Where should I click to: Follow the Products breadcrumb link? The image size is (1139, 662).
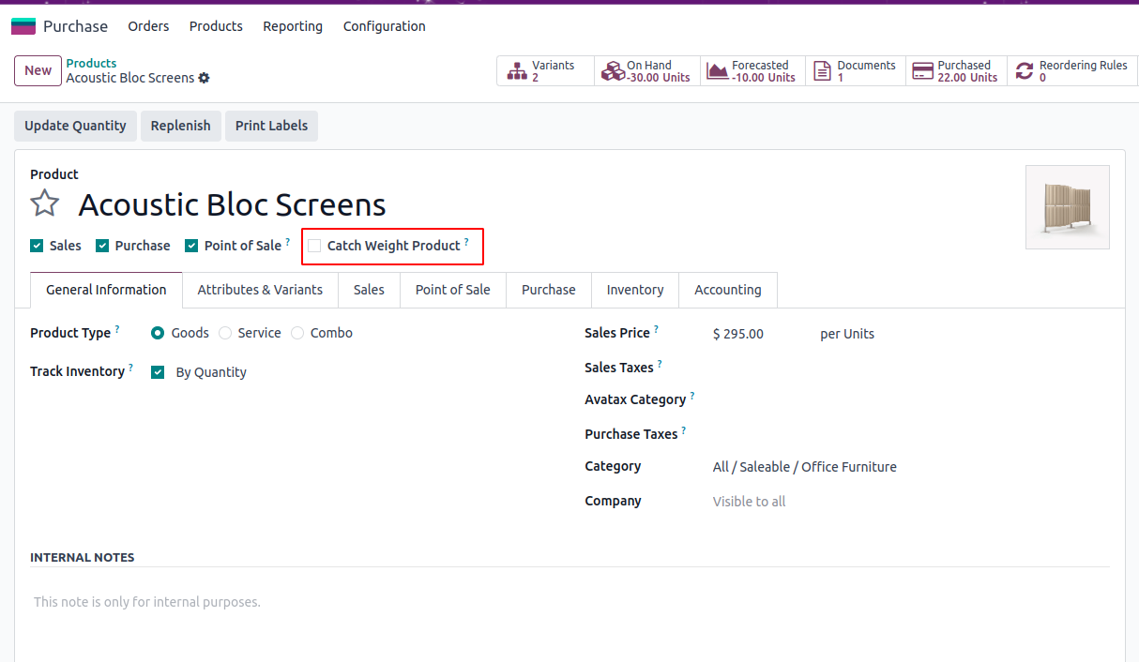click(91, 64)
